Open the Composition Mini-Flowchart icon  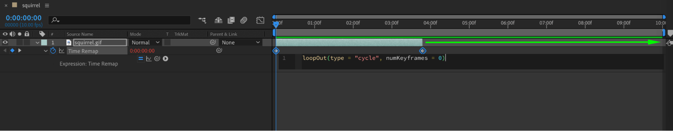[202, 20]
